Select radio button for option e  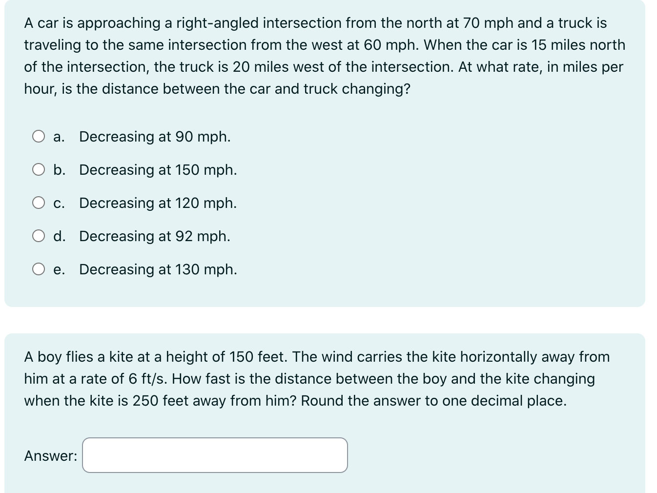coord(39,268)
